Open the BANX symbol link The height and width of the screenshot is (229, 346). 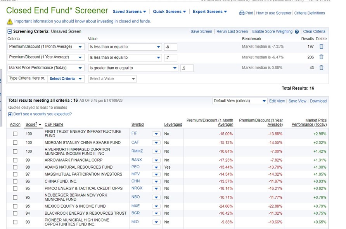coord(137,160)
